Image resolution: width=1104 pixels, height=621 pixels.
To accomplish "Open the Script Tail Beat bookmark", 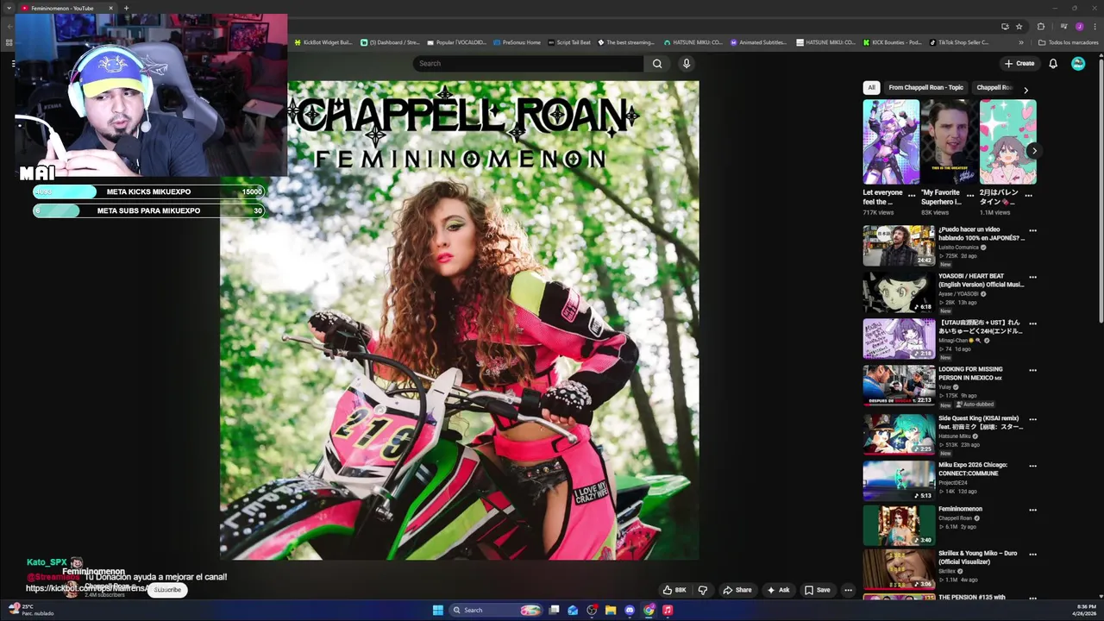I will point(568,42).
